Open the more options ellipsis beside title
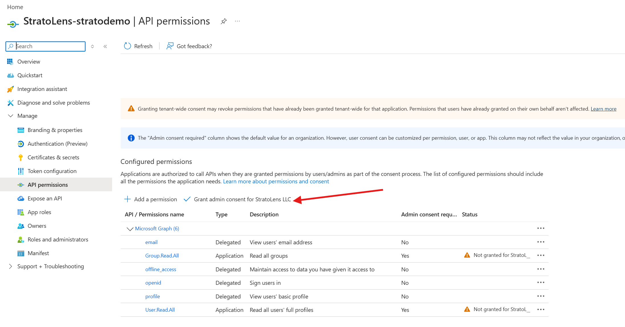The height and width of the screenshot is (327, 625). click(237, 21)
